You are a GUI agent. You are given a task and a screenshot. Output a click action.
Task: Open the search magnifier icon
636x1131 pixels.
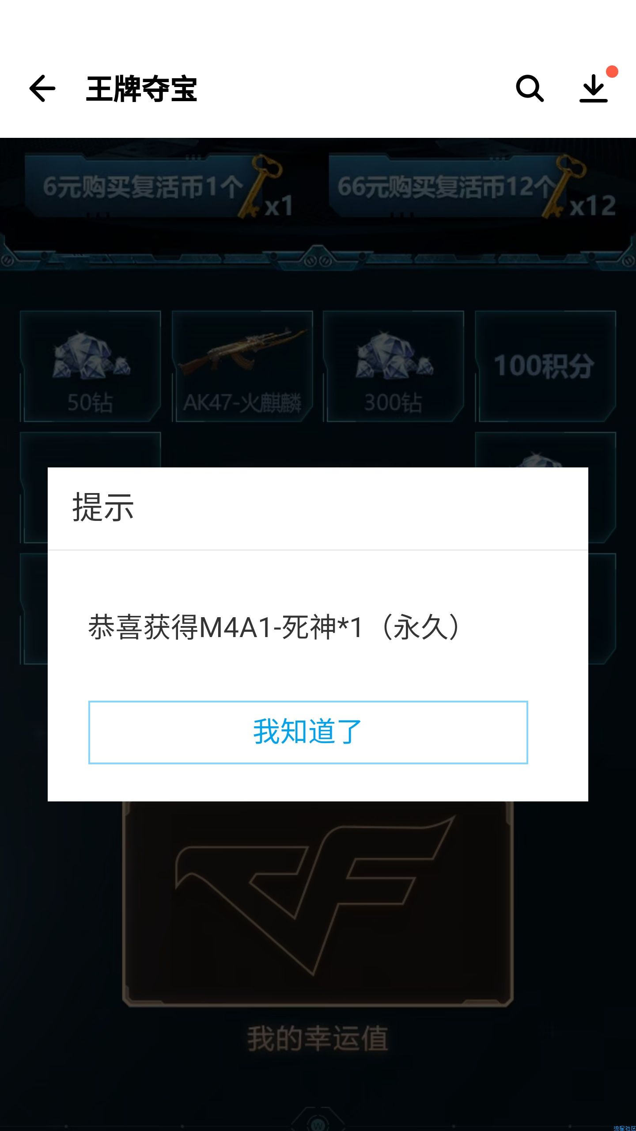tap(530, 88)
